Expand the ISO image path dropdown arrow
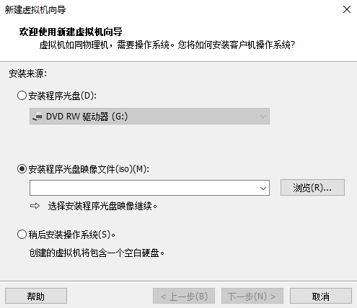This screenshot has height=308, width=357. click(x=263, y=188)
